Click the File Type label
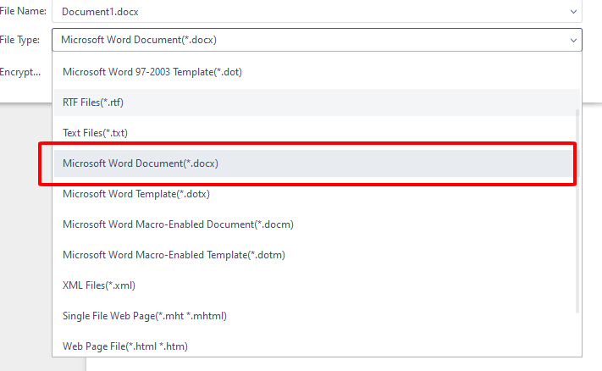 (x=20, y=40)
